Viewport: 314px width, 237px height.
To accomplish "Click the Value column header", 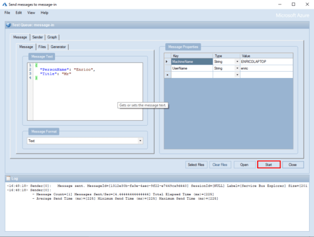I will [x=267, y=56].
